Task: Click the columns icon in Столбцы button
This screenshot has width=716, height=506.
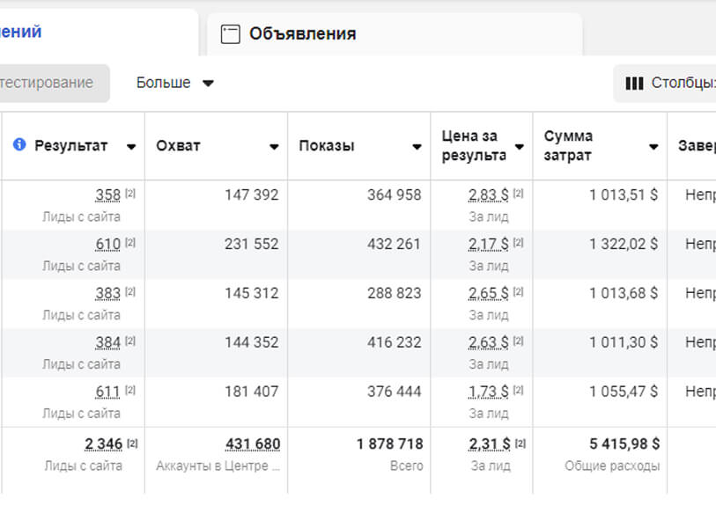Action: pos(634,83)
